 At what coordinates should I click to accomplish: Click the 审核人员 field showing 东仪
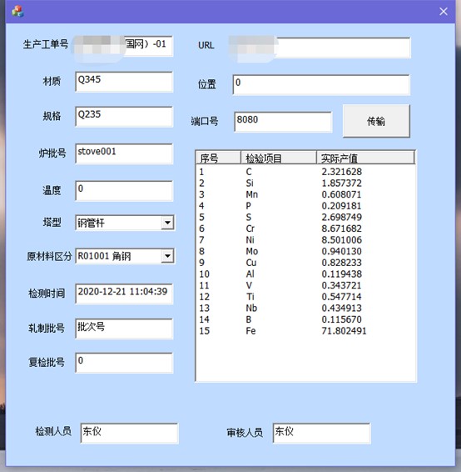(322, 433)
